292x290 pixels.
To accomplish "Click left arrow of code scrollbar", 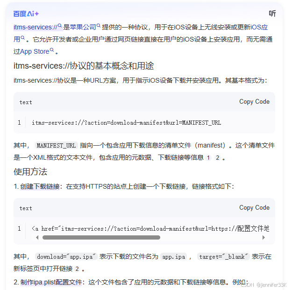I will (x=37, y=238).
